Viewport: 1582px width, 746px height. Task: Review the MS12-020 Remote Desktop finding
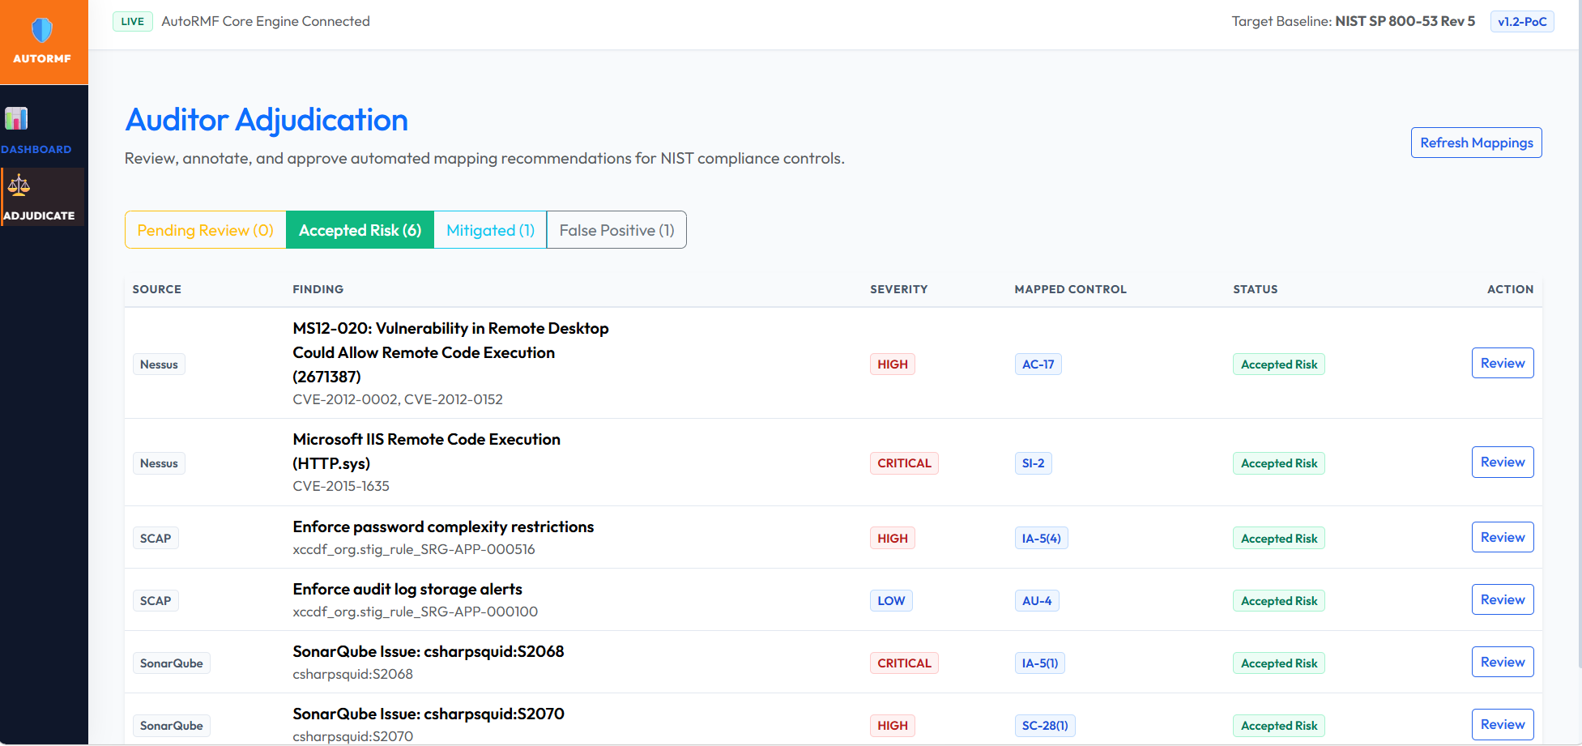tap(1503, 363)
